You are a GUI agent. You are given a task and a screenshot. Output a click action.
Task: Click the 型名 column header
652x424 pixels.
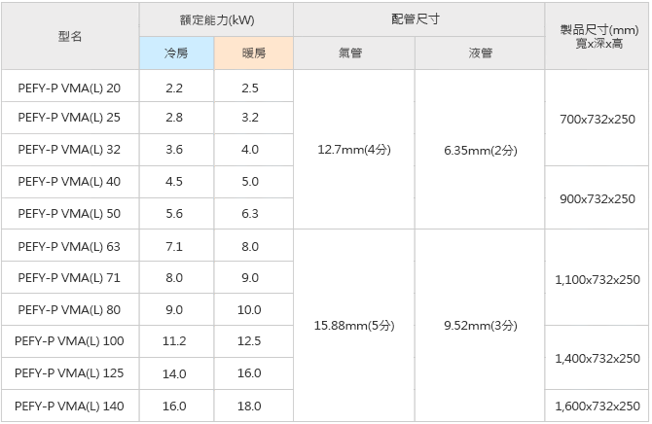click(70, 36)
